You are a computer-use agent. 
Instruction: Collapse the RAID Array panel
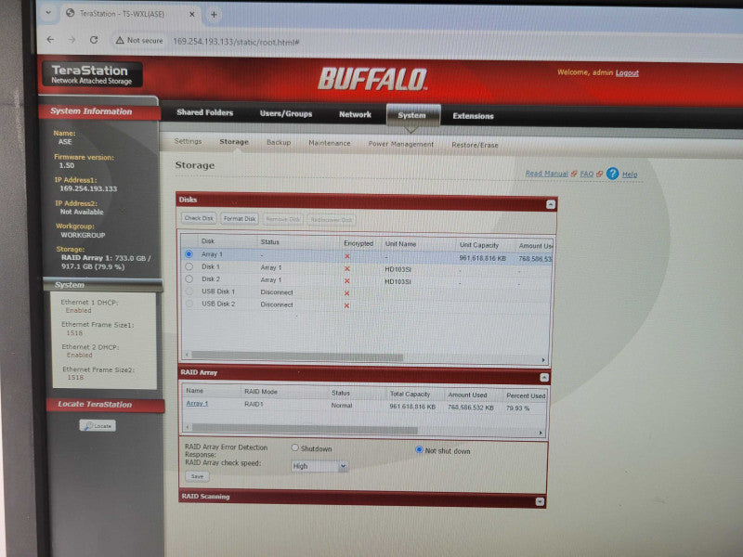(544, 378)
